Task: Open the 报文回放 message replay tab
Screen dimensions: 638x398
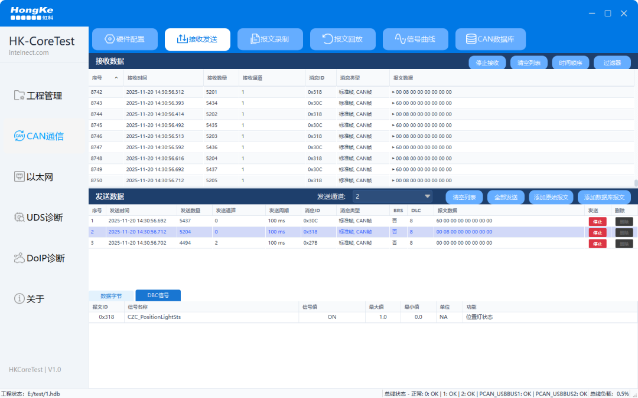Action: (x=343, y=40)
